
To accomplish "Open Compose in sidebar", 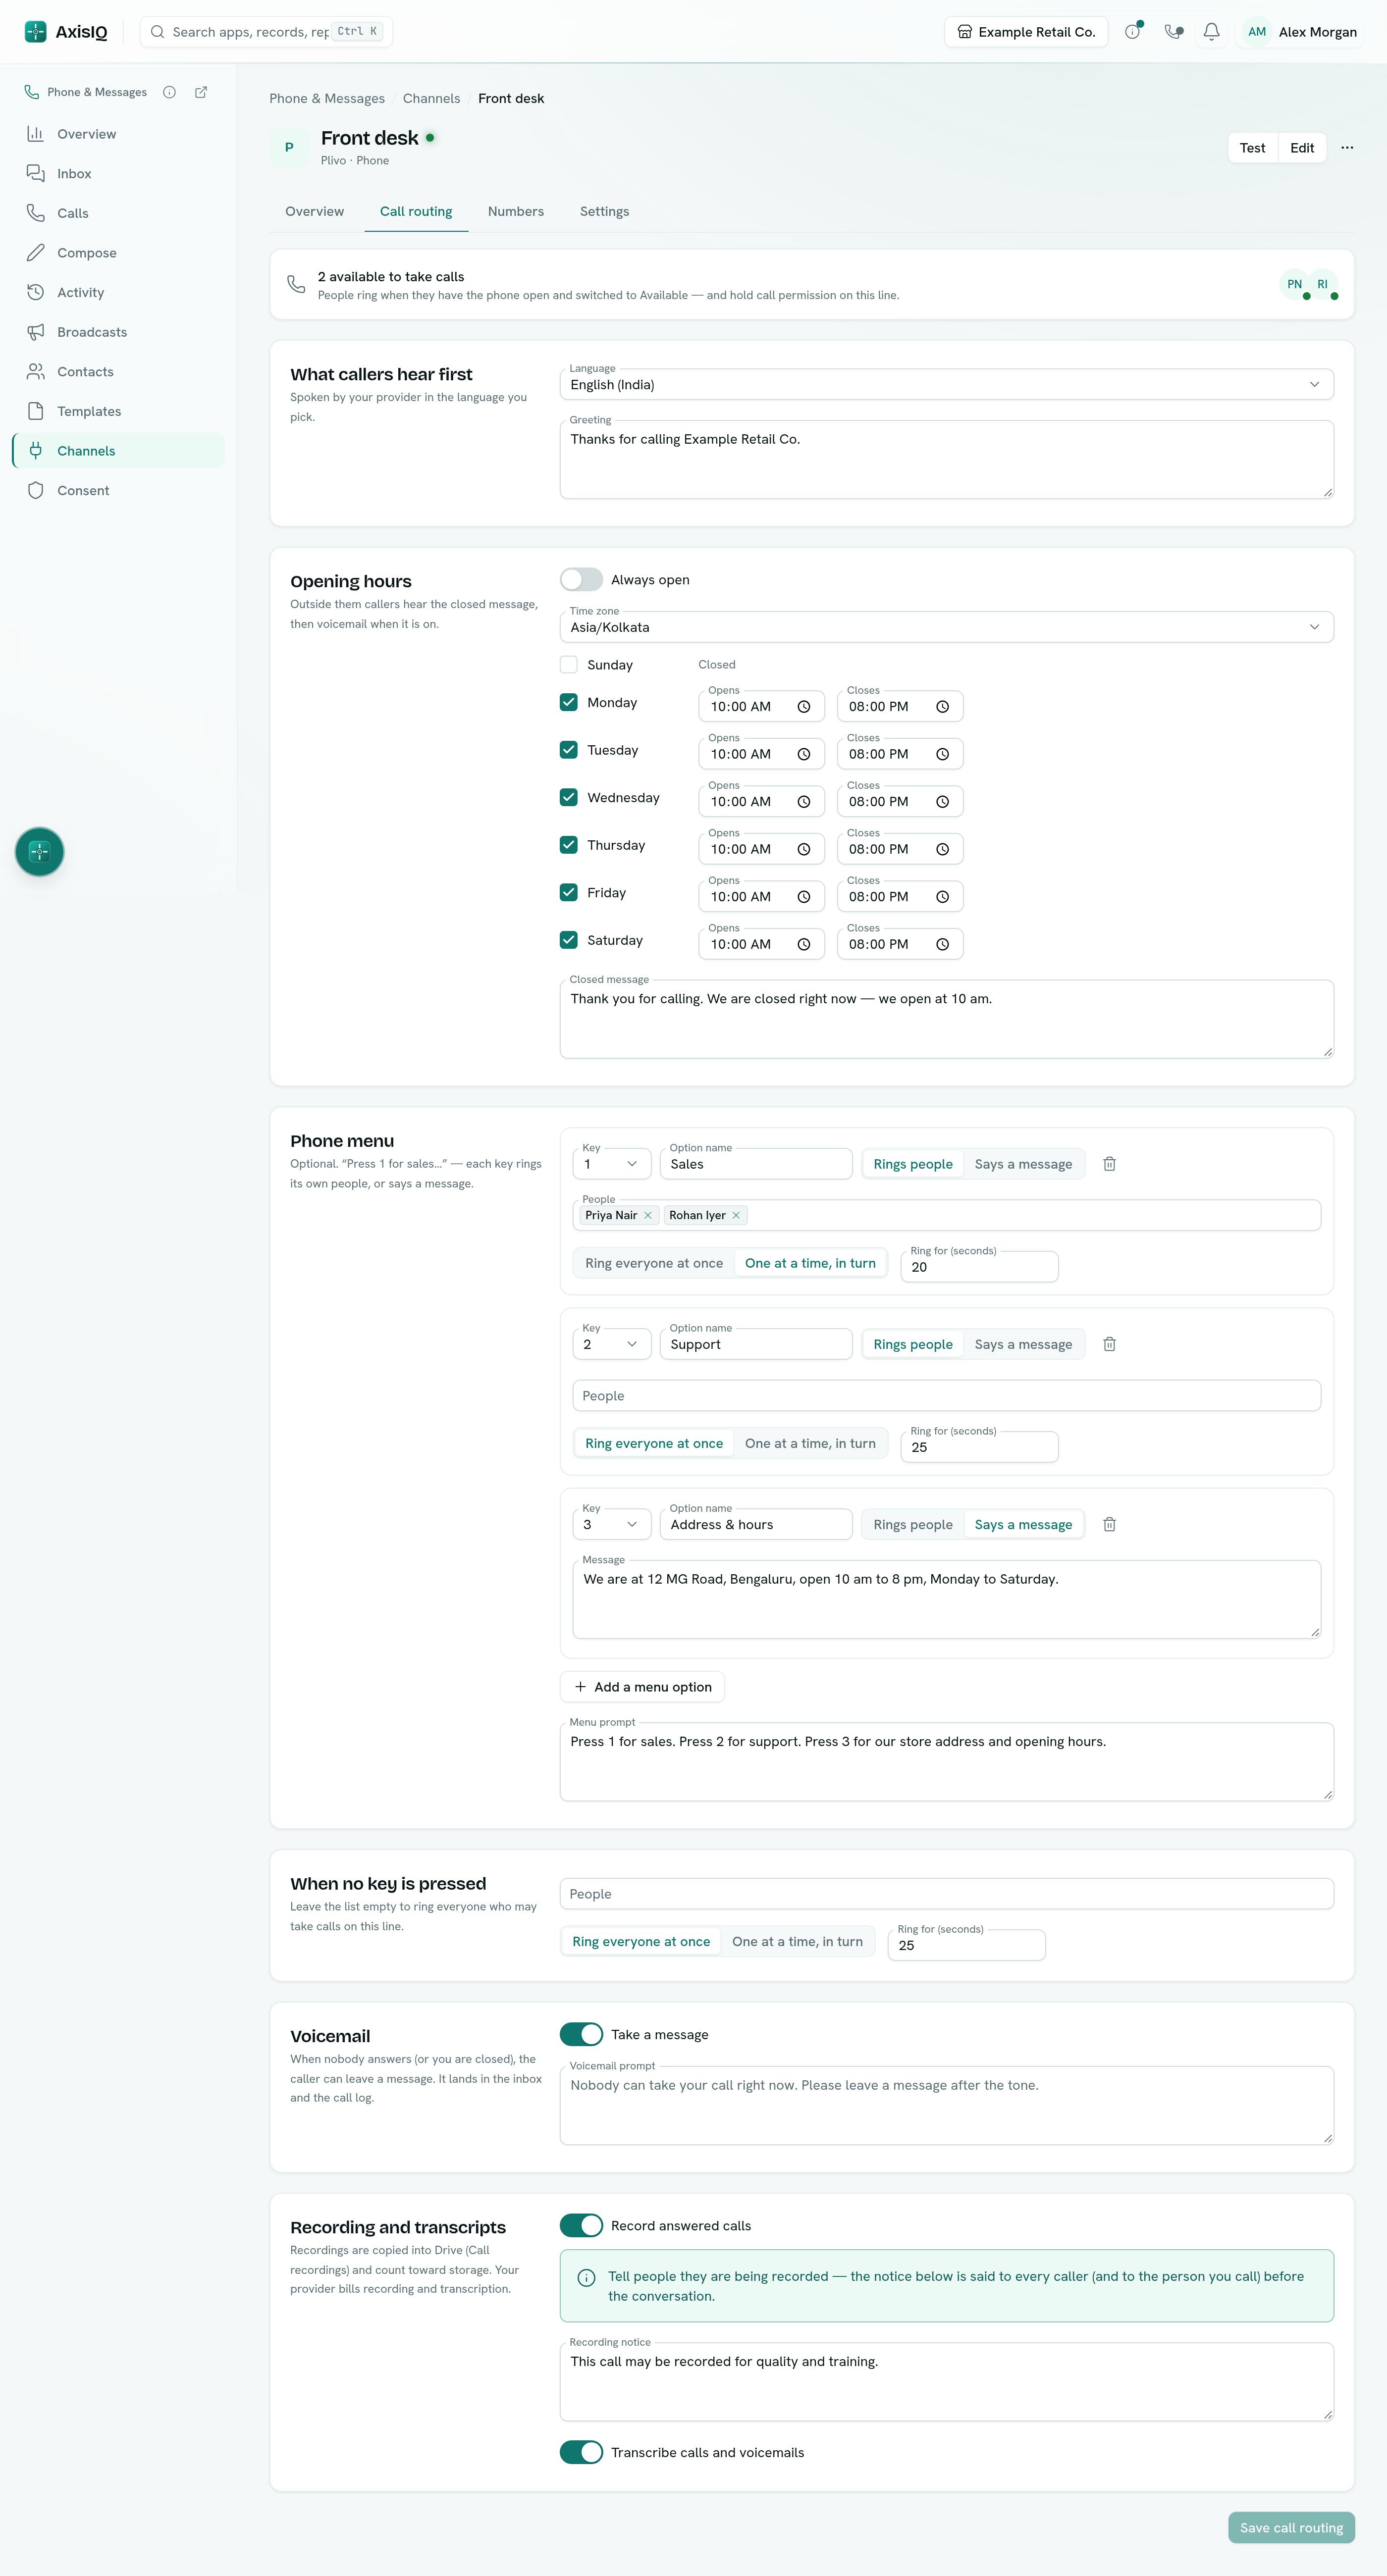I will [119, 253].
